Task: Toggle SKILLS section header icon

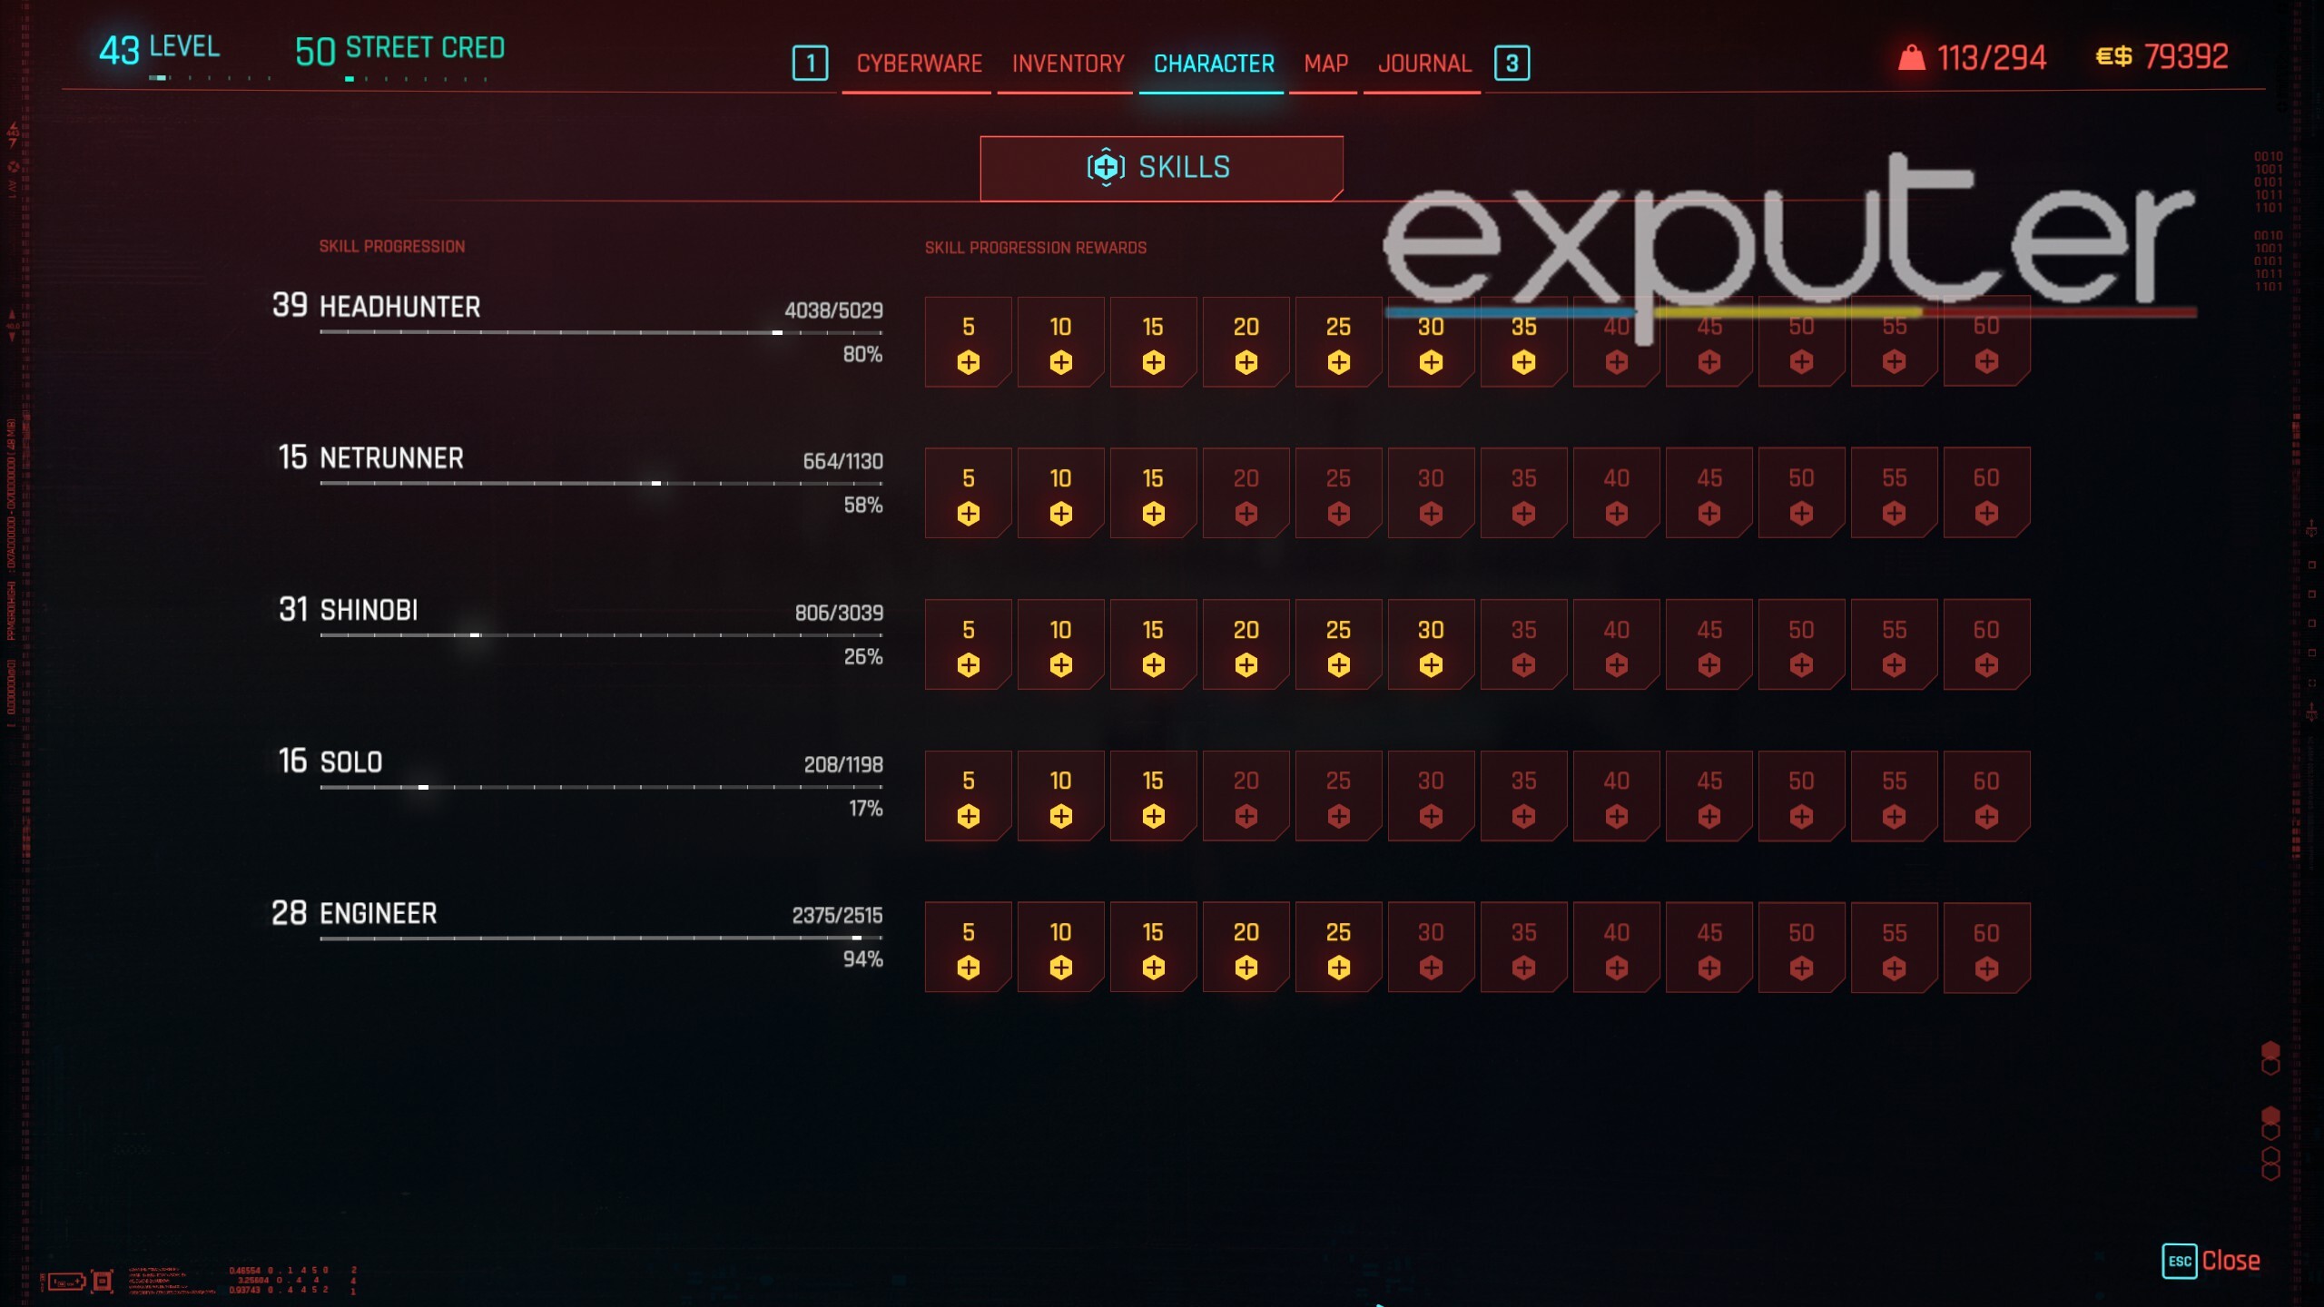Action: [x=1108, y=166]
